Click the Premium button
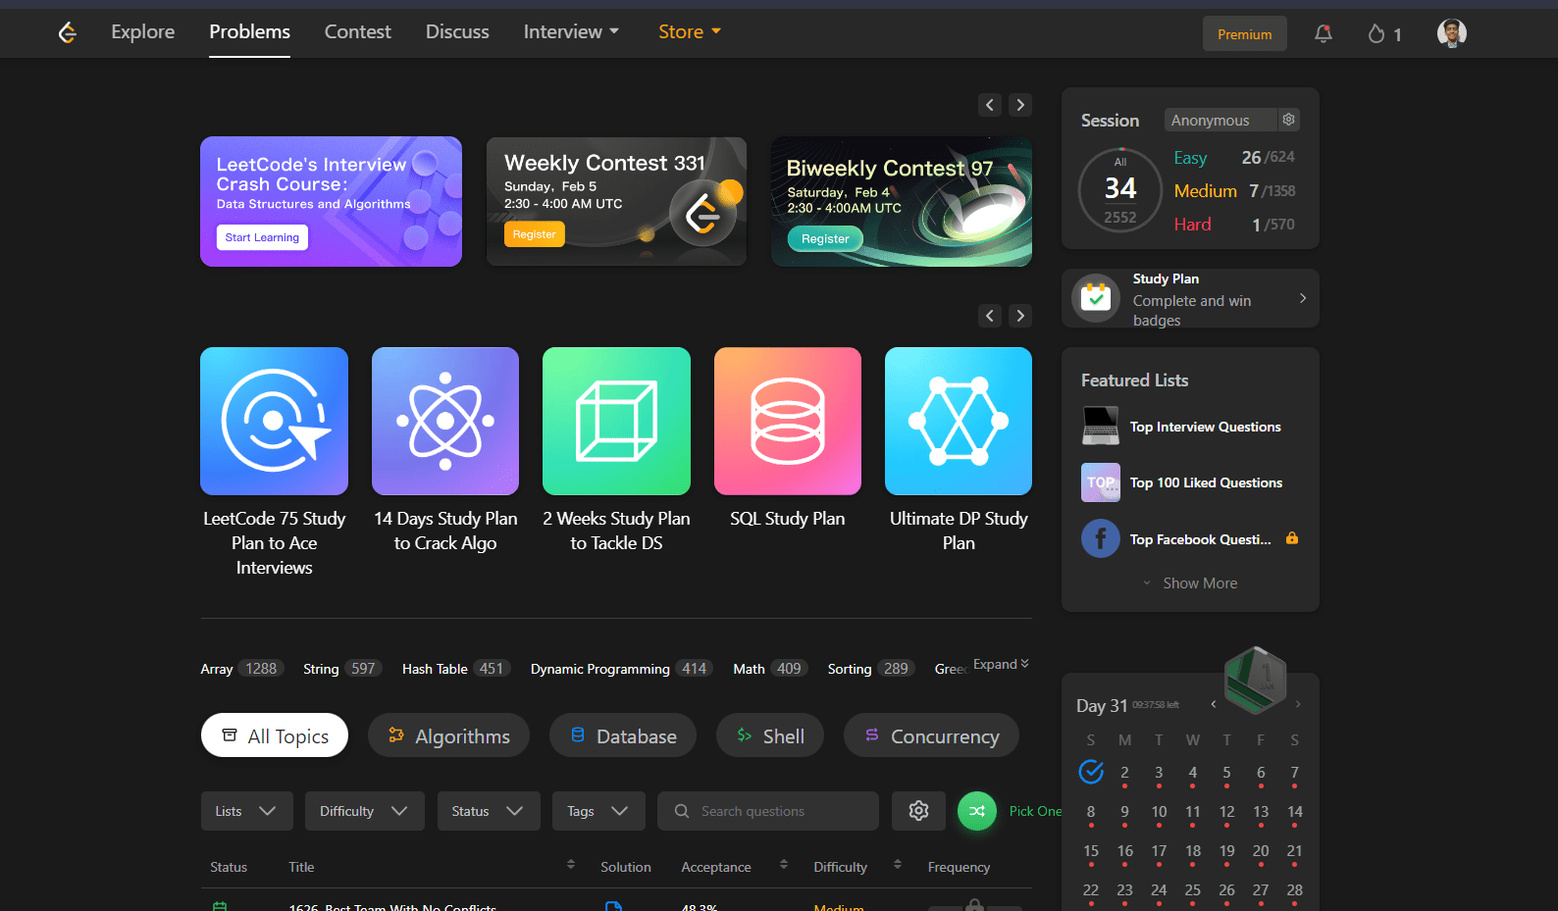Image resolution: width=1558 pixels, height=911 pixels. click(x=1245, y=34)
